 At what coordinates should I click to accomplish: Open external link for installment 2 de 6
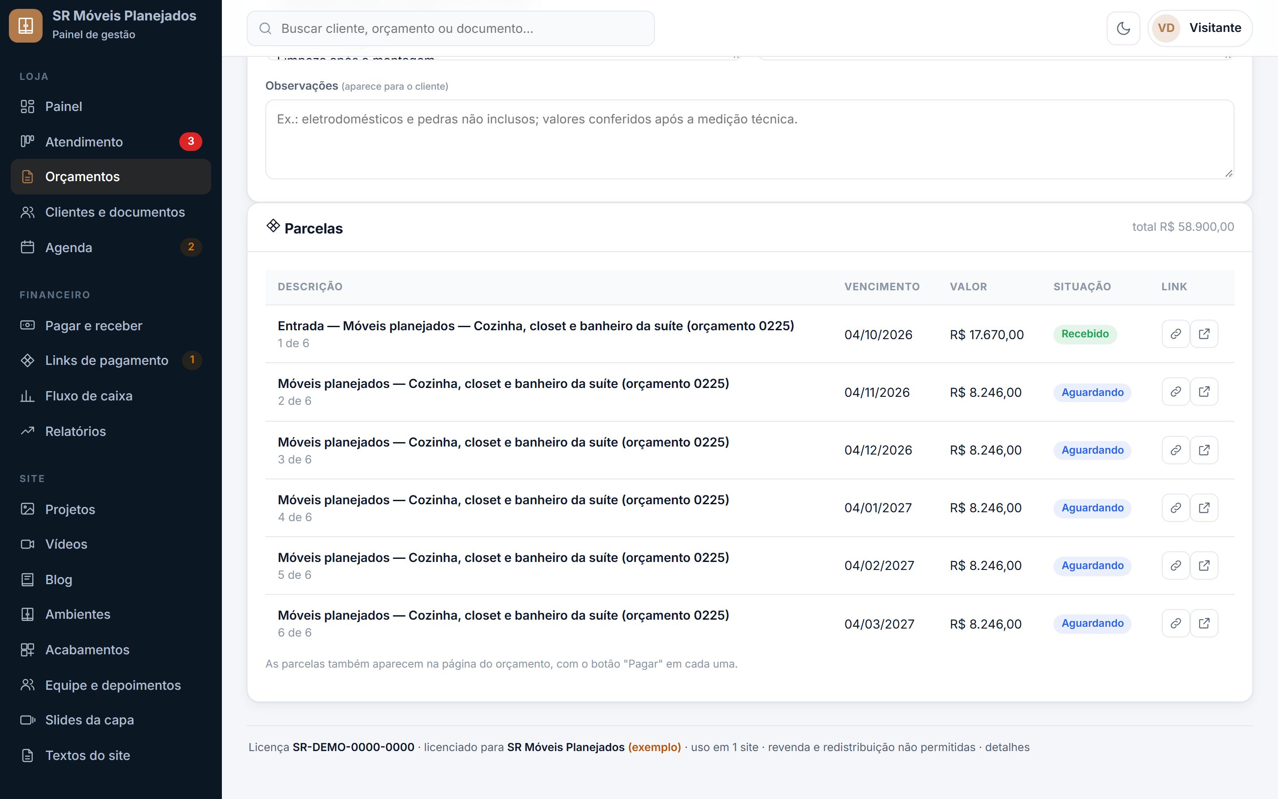[x=1204, y=392]
